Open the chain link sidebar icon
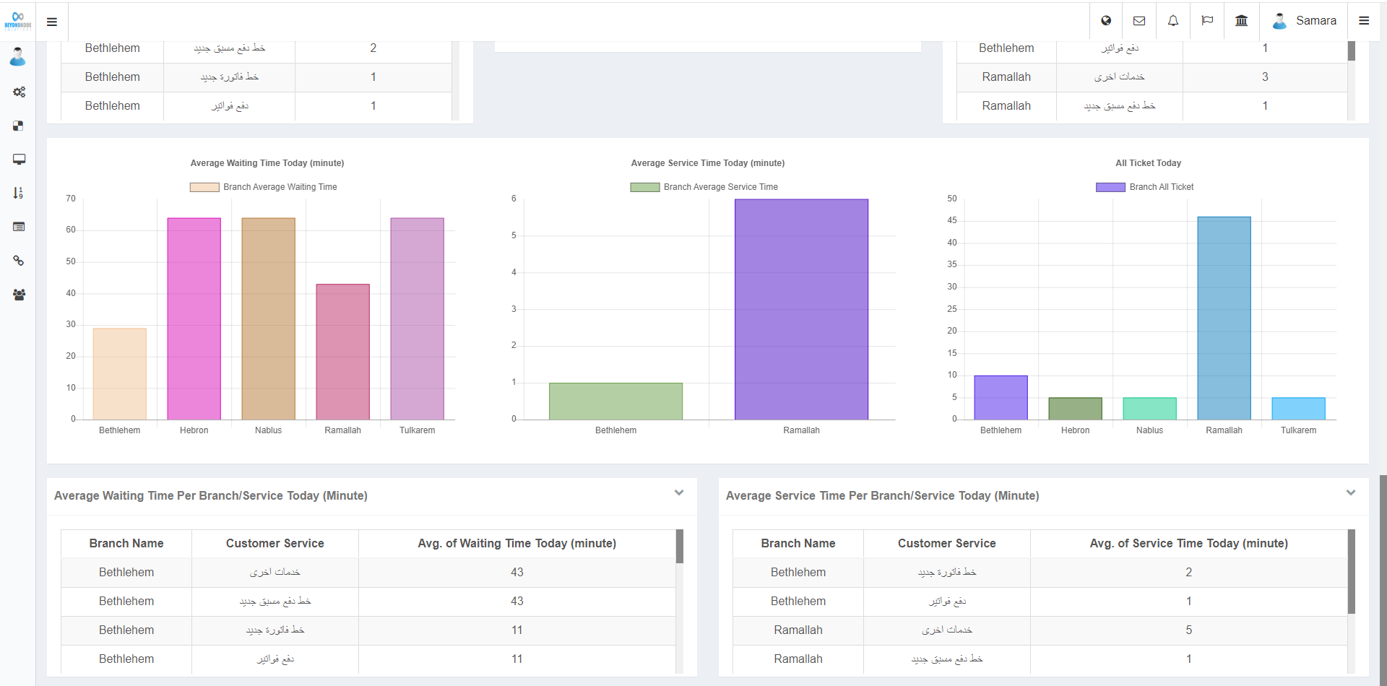Screen dimensions: 1387x686 (18, 261)
